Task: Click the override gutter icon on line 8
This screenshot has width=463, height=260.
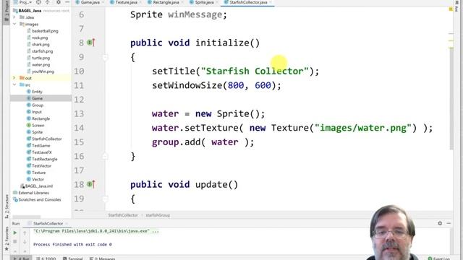Action: 91,43
